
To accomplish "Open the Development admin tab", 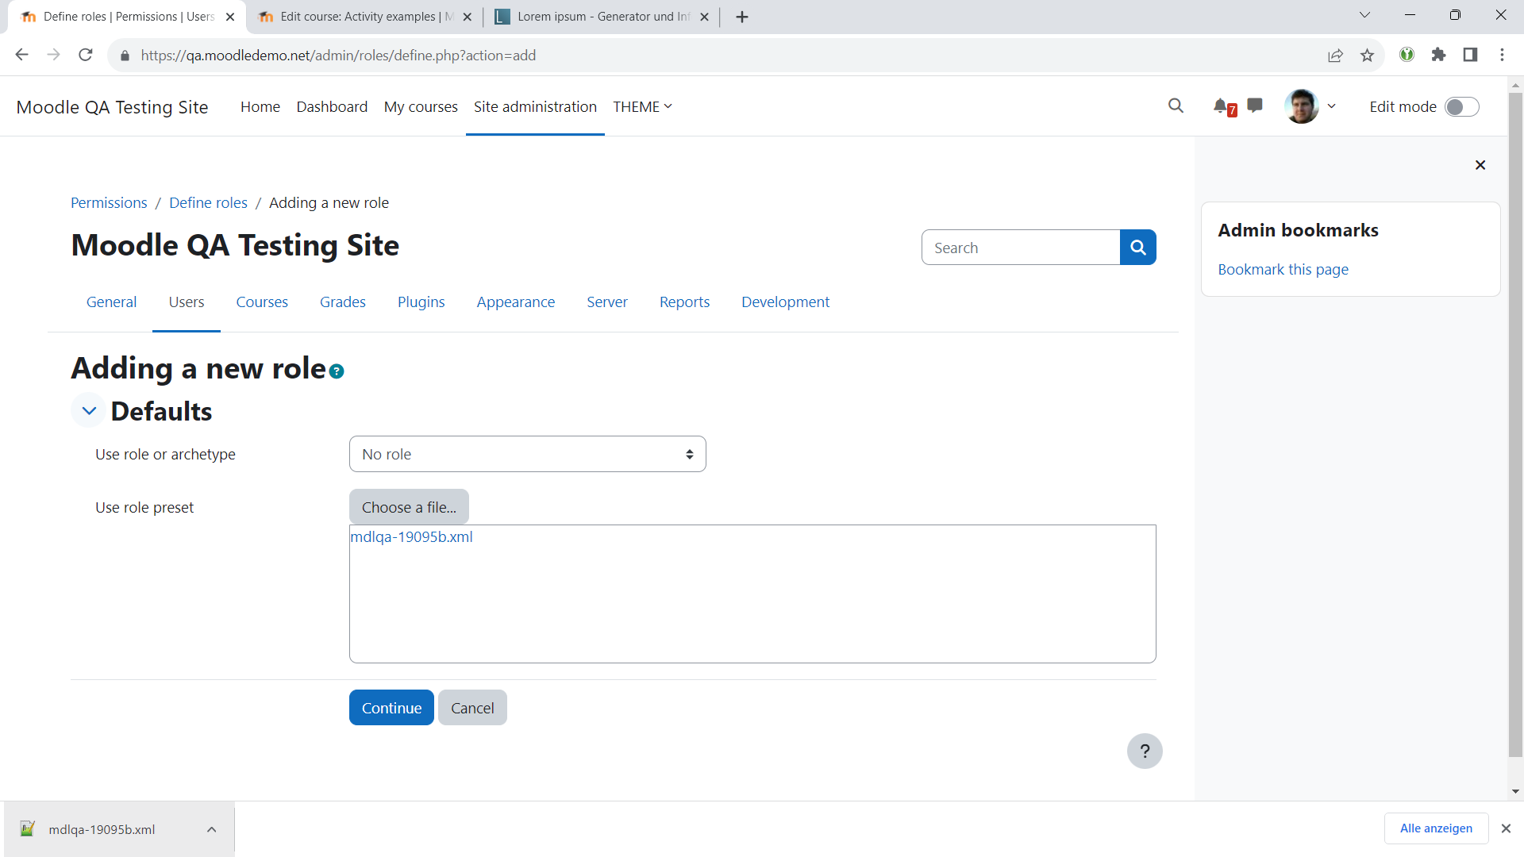I will [x=785, y=302].
